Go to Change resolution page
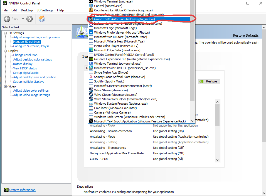Viewport: 266px width, 196px height. click(25, 55)
